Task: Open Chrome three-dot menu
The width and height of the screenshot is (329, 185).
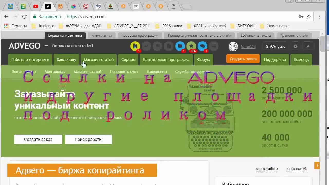Action: click(319, 17)
